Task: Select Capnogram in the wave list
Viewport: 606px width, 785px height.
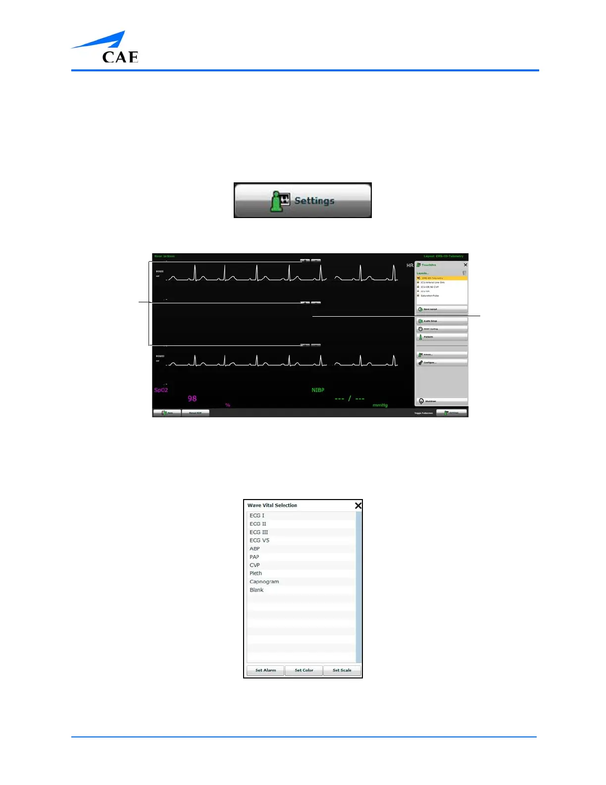Action: (x=301, y=582)
